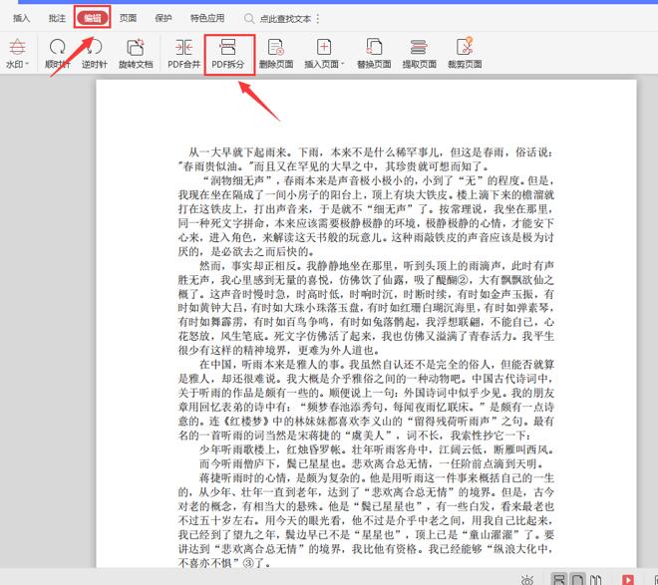Click the 水印 watermark tool
The image size is (658, 585).
point(16,53)
